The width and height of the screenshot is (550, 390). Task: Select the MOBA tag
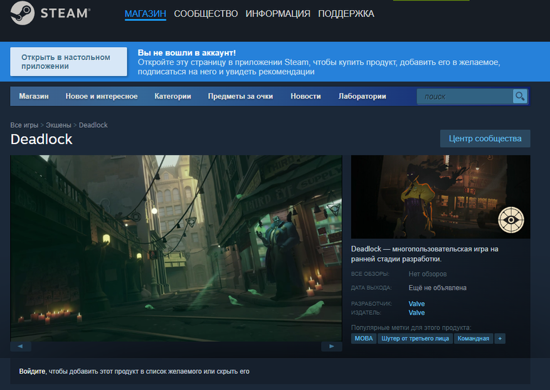coord(364,339)
